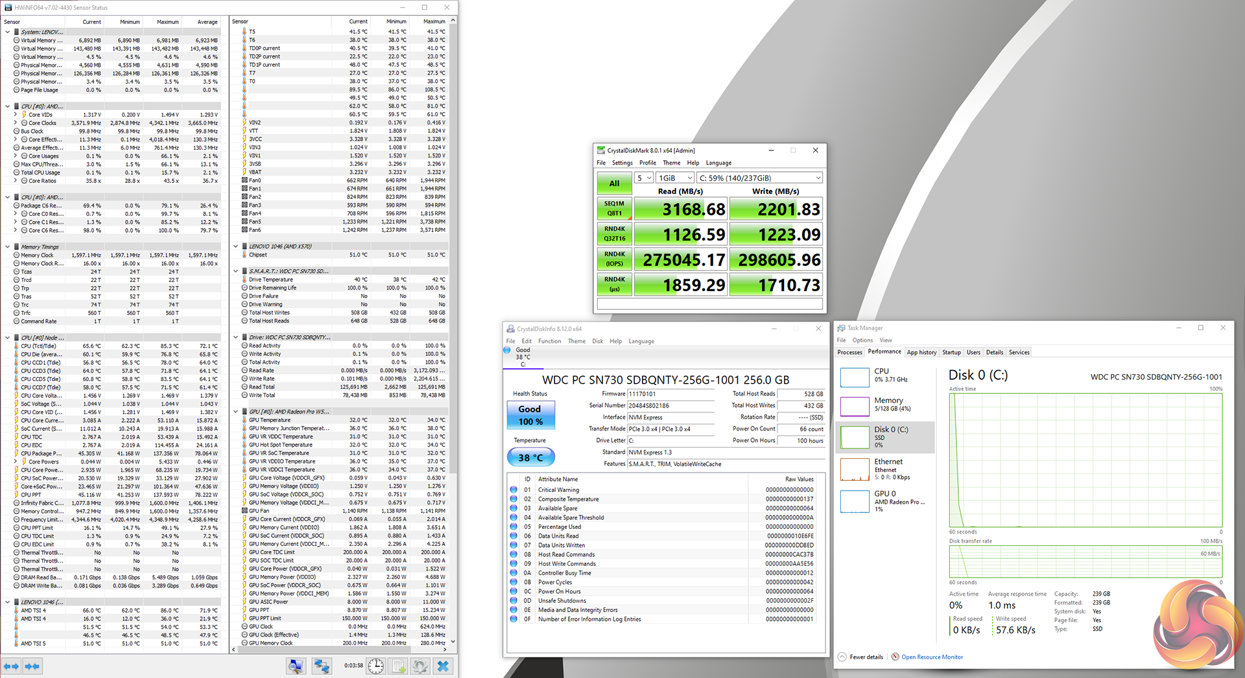The image size is (1245, 678).
Task: Open HWiNFO sensor settings gear icon
Action: point(420,666)
